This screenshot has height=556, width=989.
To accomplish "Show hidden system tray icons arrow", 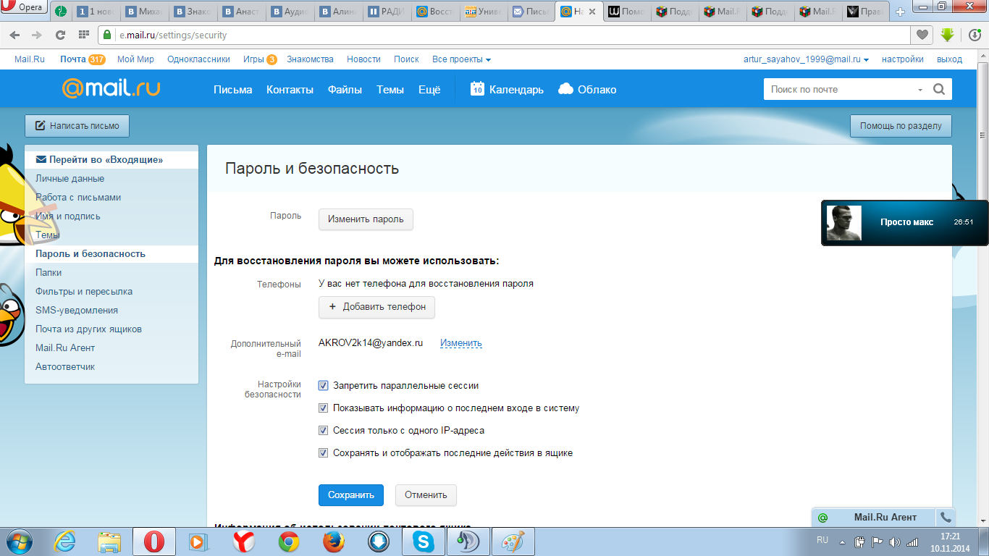I will pyautogui.click(x=842, y=542).
